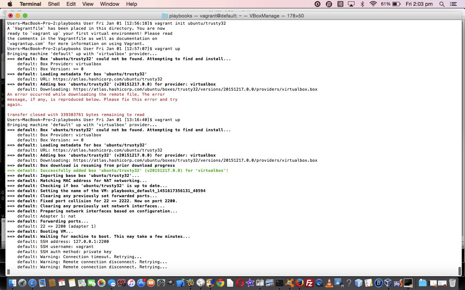This screenshot has width=465, height=290.
Task: Open the Shell menu
Action: click(x=54, y=4)
